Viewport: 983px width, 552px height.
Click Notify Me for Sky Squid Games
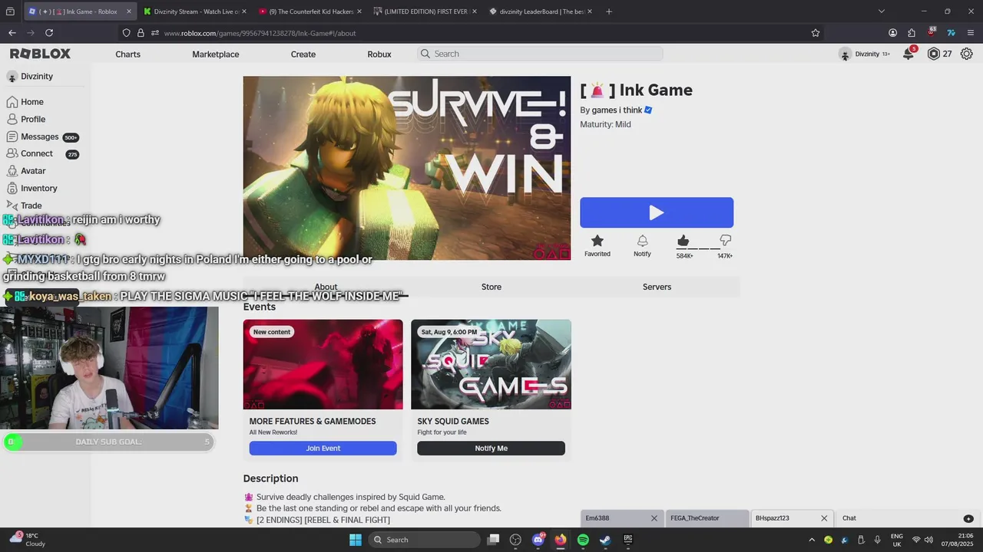click(x=491, y=449)
